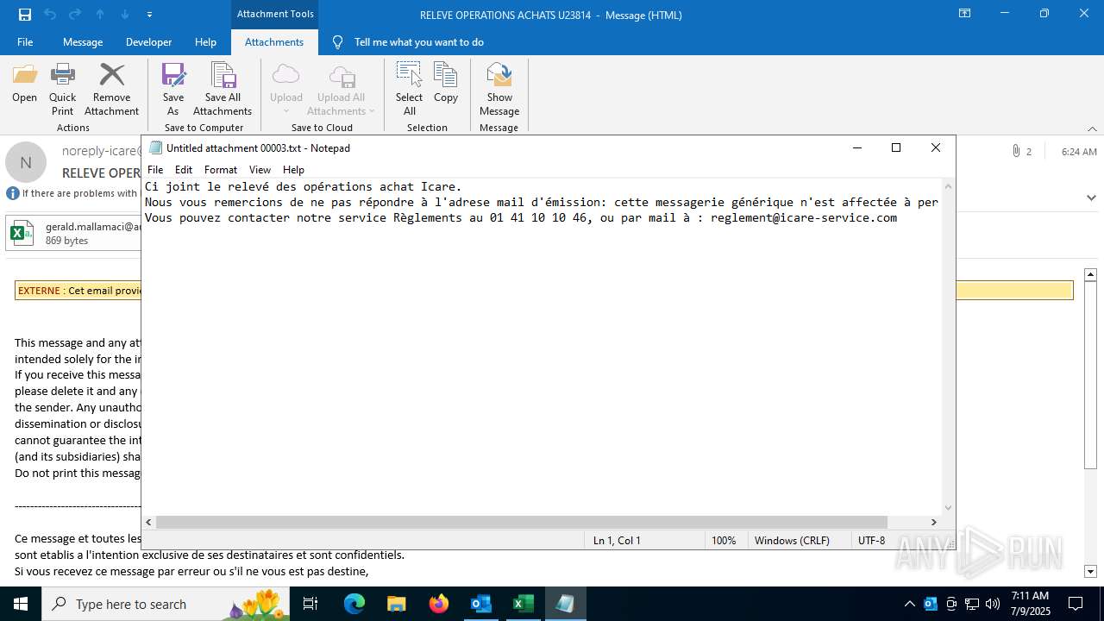Viewport: 1104px width, 621px height.
Task: Open Notepad View menu
Action: (260, 170)
